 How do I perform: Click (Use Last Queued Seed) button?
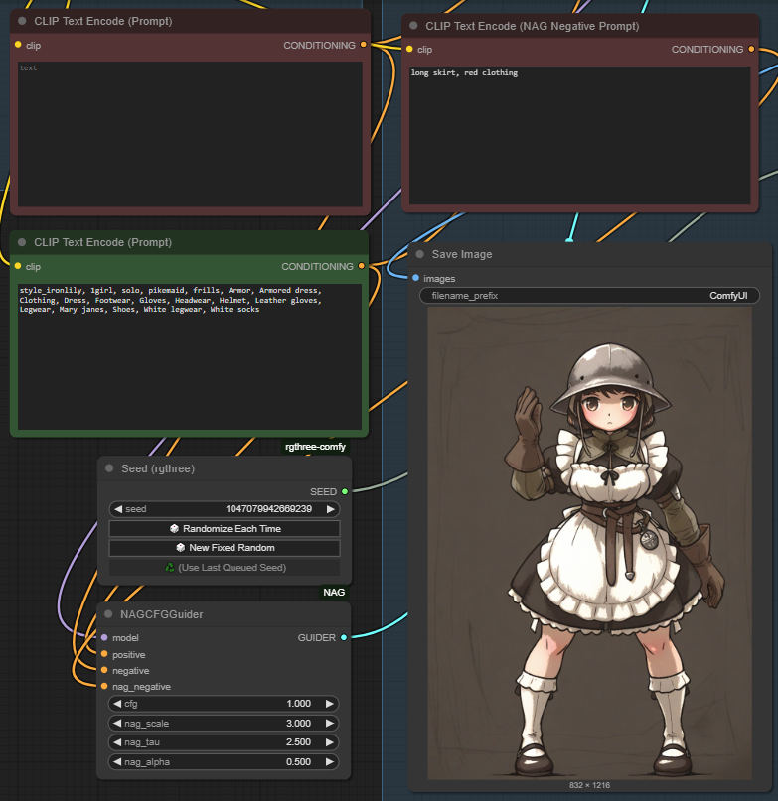click(x=225, y=567)
